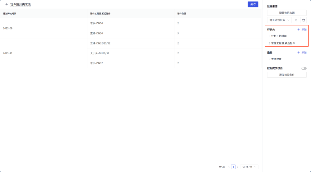The image size is (311, 172).
Task: Click the 2025-11 date cell
Action: [8, 53]
